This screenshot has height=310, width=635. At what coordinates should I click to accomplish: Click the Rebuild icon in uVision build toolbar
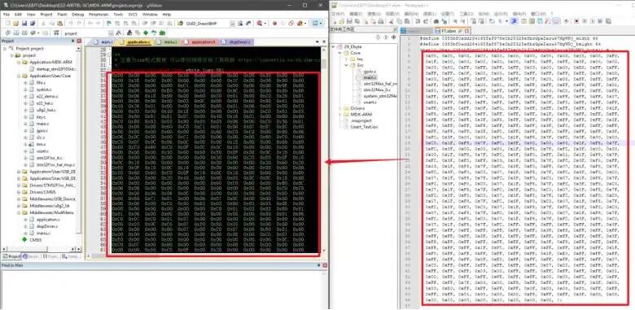point(24,33)
